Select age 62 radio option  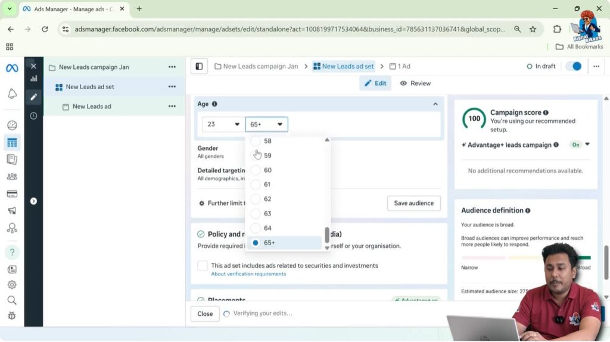coord(255,199)
